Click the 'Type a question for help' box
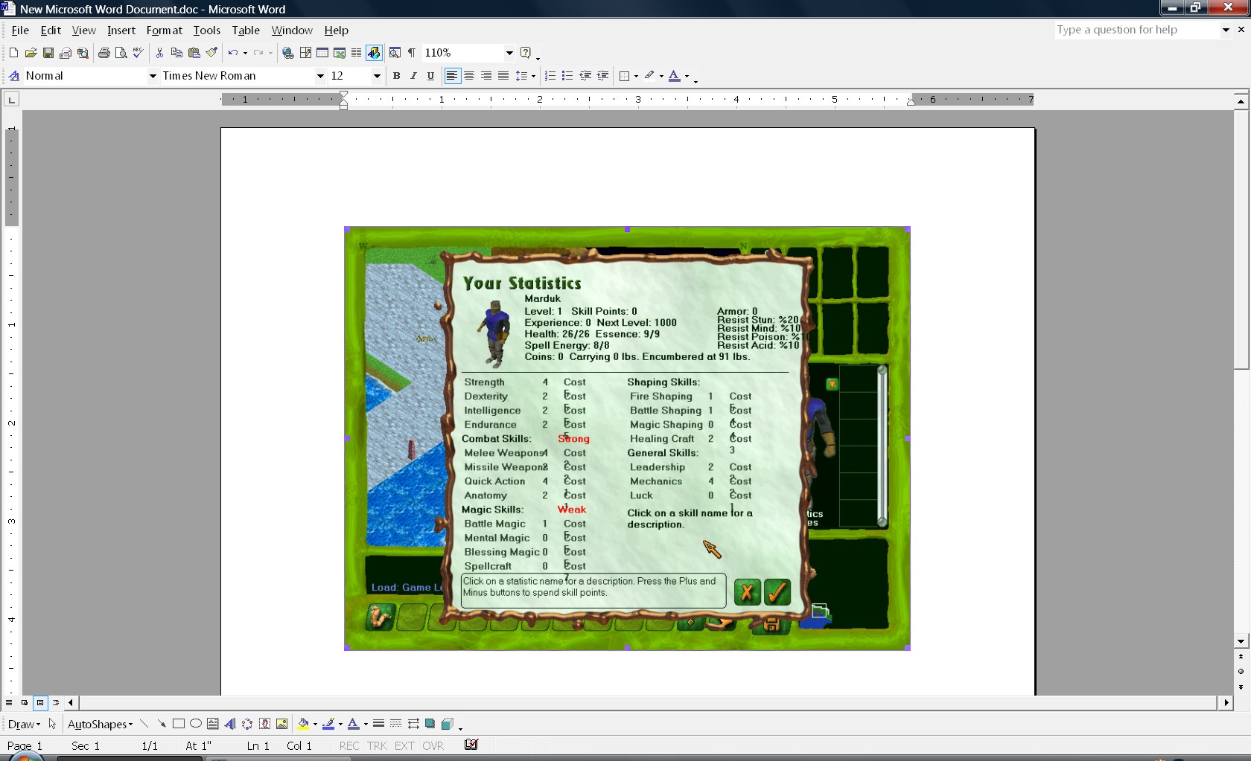The image size is (1251, 761). point(1136,30)
